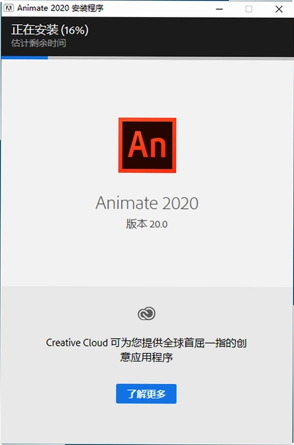Click the blue filled portion of progress bar
This screenshot has height=445, width=294.
coord(24,58)
